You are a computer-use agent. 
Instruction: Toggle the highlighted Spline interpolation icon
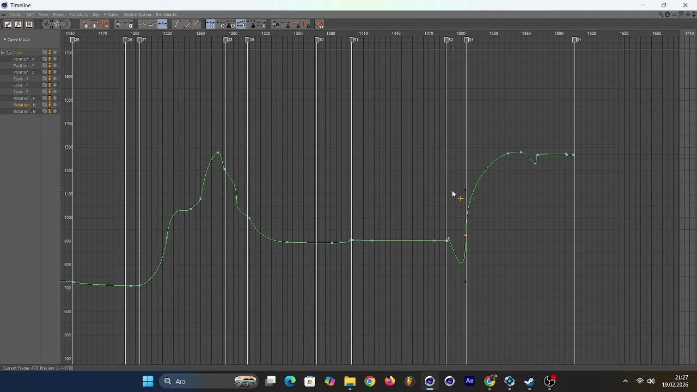162,24
